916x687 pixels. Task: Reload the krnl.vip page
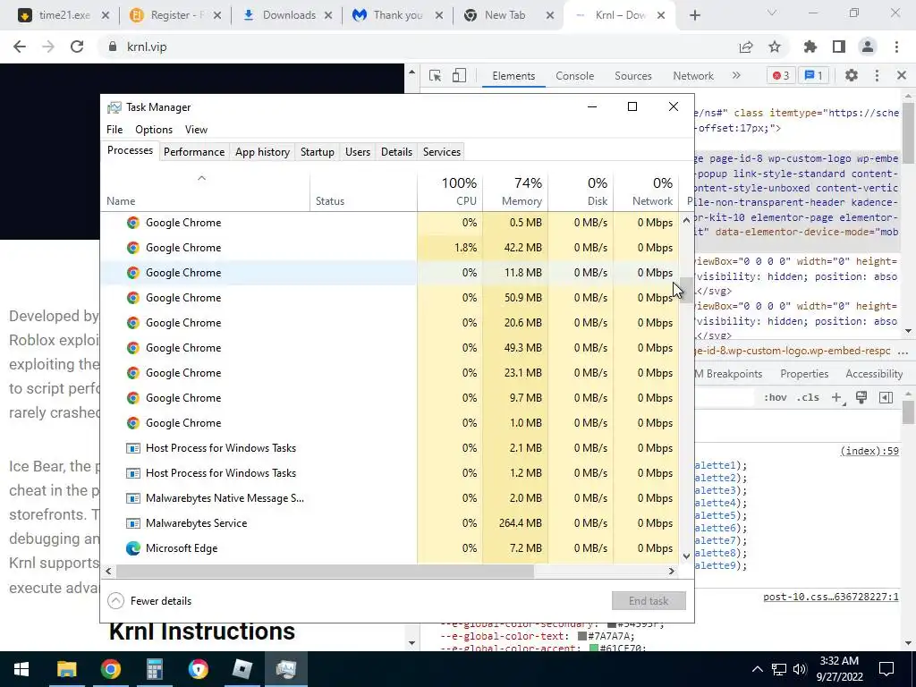click(x=77, y=47)
